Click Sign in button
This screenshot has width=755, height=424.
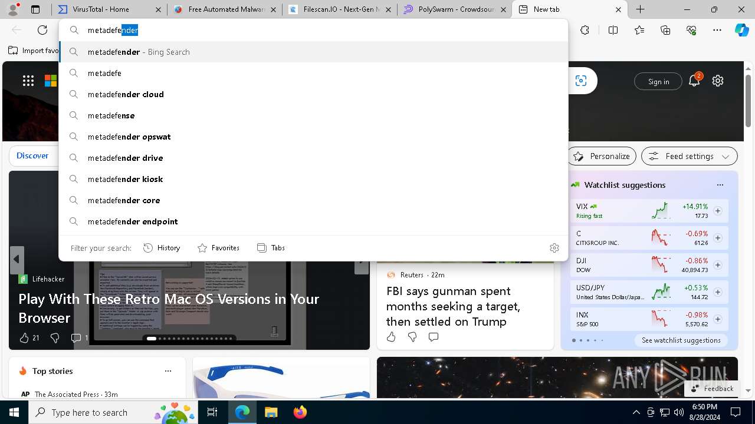tap(658, 81)
